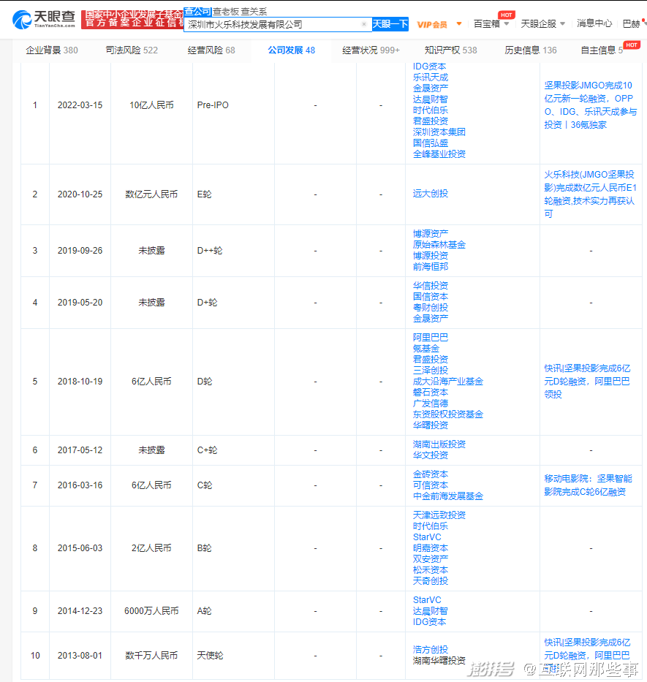This screenshot has height=682, width=647.
Task: Open investor link 前海恒邦
Action: coord(431,267)
